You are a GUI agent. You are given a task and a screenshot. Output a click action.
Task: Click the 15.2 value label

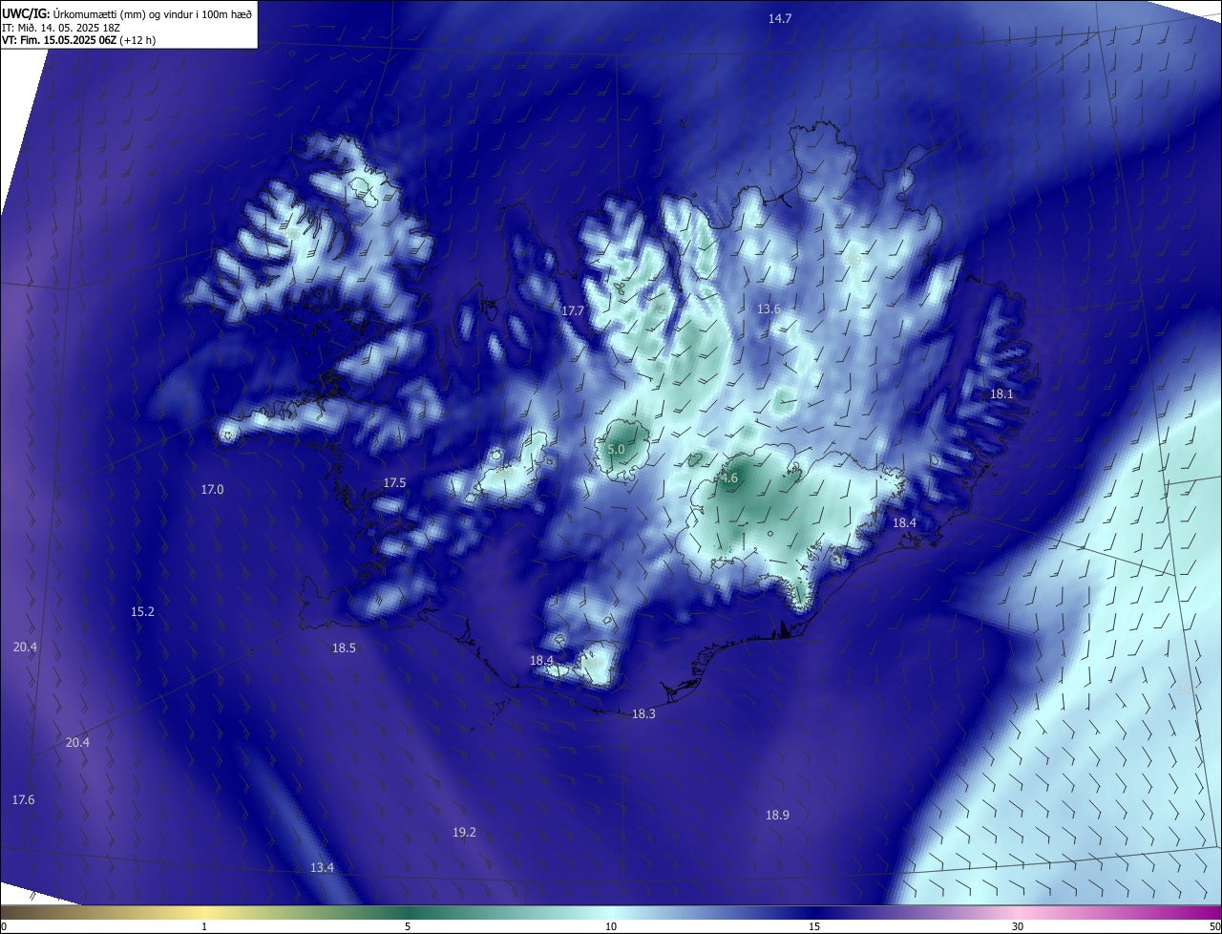[142, 611]
